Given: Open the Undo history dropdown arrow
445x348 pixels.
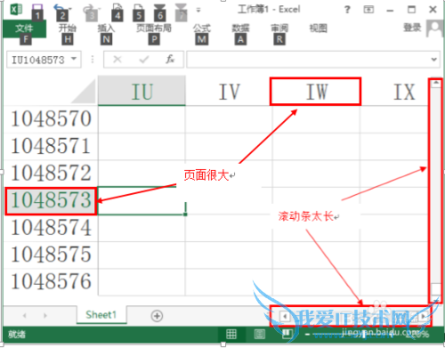Looking at the screenshot, I should click(x=70, y=9).
